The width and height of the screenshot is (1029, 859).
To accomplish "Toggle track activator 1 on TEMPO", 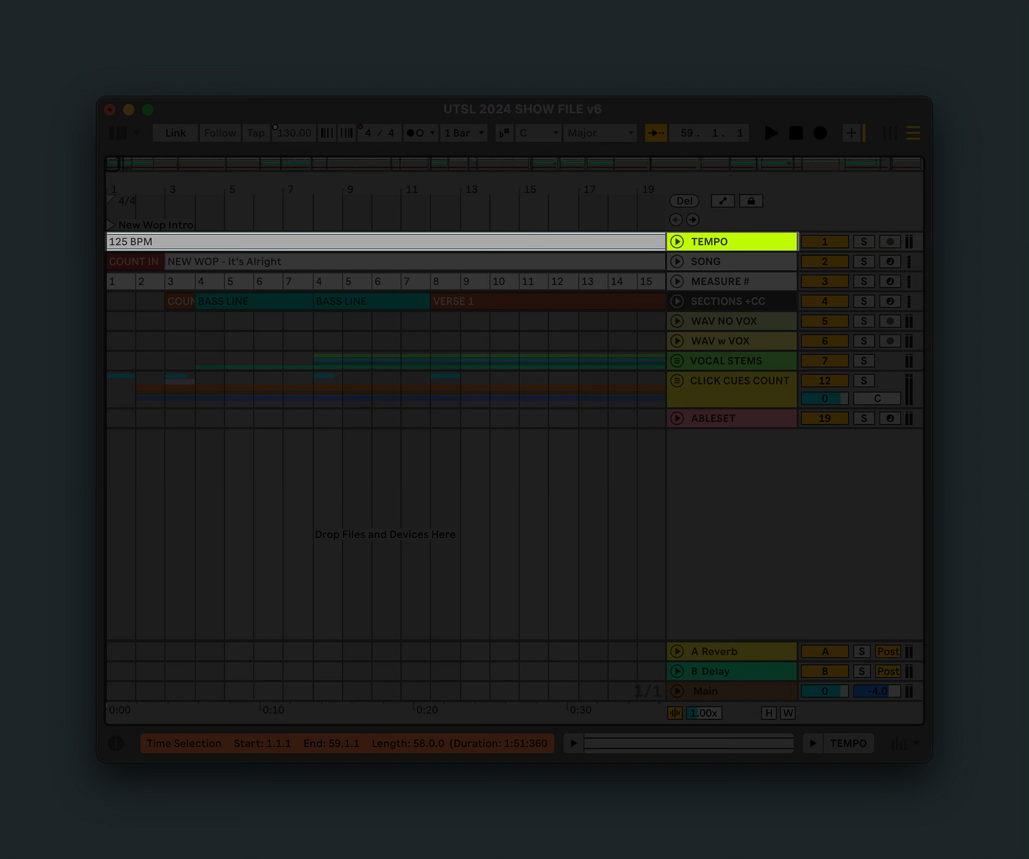I will (x=825, y=242).
